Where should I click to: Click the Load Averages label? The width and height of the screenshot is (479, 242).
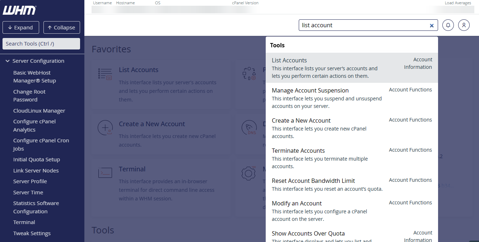458,3
